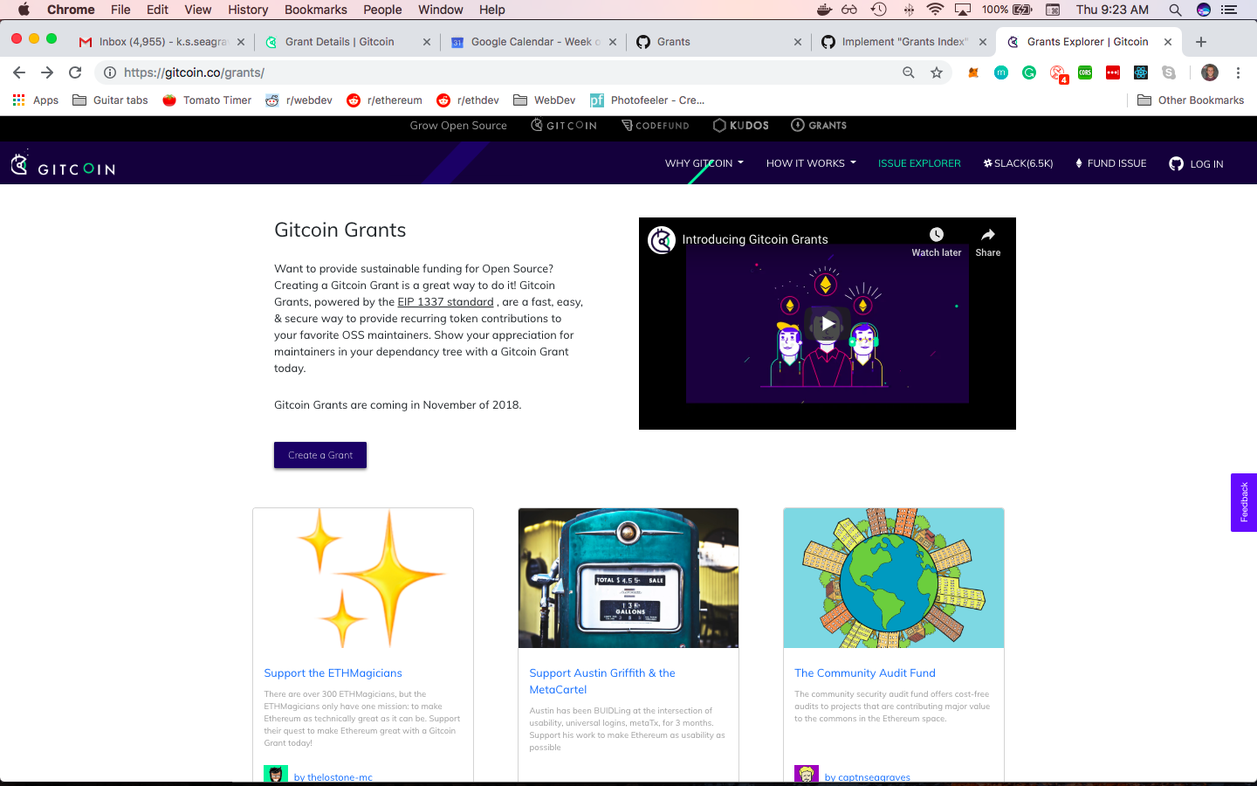The height and width of the screenshot is (786, 1257).
Task: Click the Create a Grant button
Action: point(319,455)
